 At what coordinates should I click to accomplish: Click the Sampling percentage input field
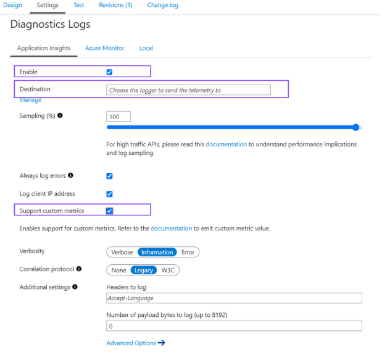(x=118, y=117)
